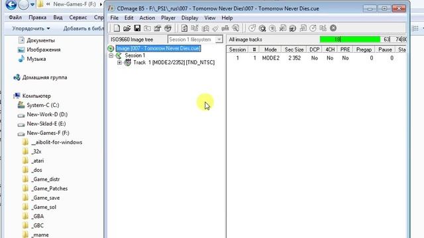Open the View menu in CDmage
This screenshot has width=424, height=238.
210,18
